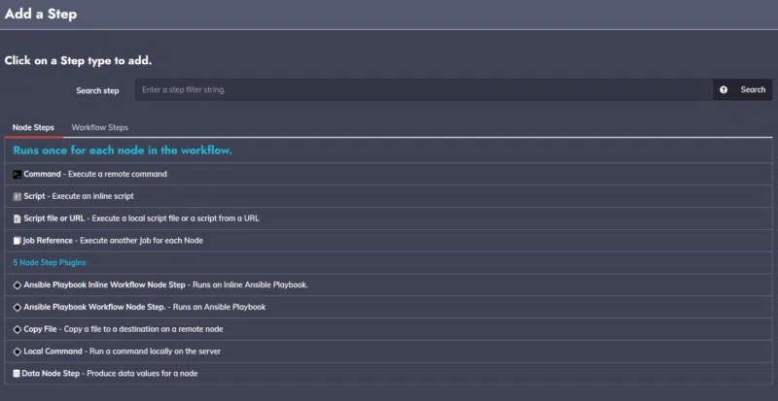Add a Local Command step
Image resolution: width=778 pixels, height=401 pixels.
pos(388,351)
